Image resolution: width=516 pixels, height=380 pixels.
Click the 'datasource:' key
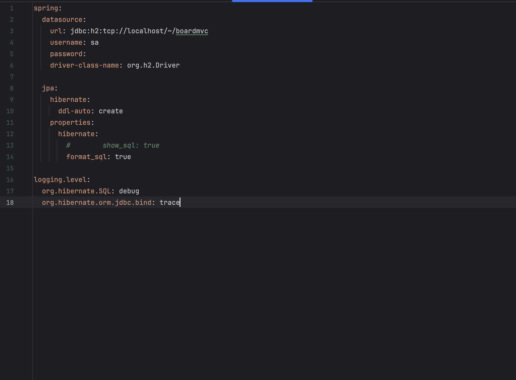64,20
